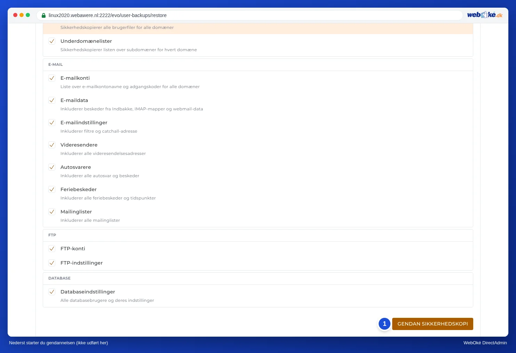This screenshot has height=353, width=516.
Task: Uncheck the FTP-indstillinger checkbox
Action: coord(52,263)
